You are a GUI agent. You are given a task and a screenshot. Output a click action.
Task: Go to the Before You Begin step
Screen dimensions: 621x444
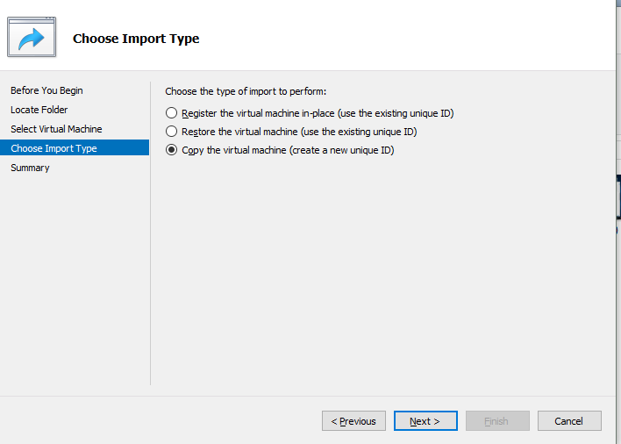46,90
